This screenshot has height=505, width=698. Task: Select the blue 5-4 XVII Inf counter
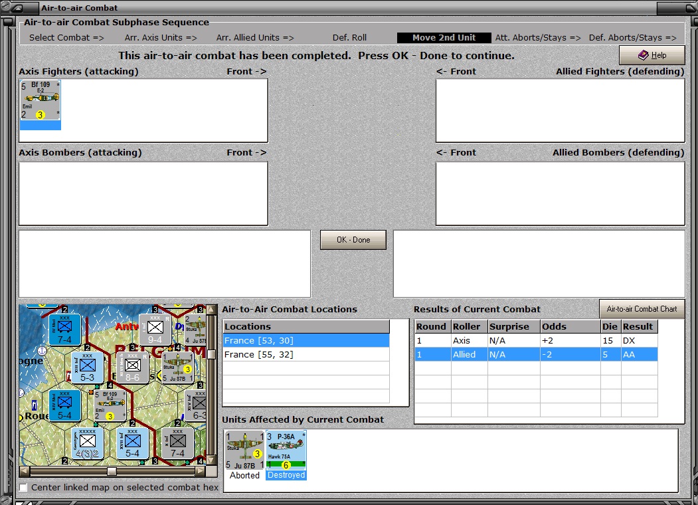click(x=132, y=443)
